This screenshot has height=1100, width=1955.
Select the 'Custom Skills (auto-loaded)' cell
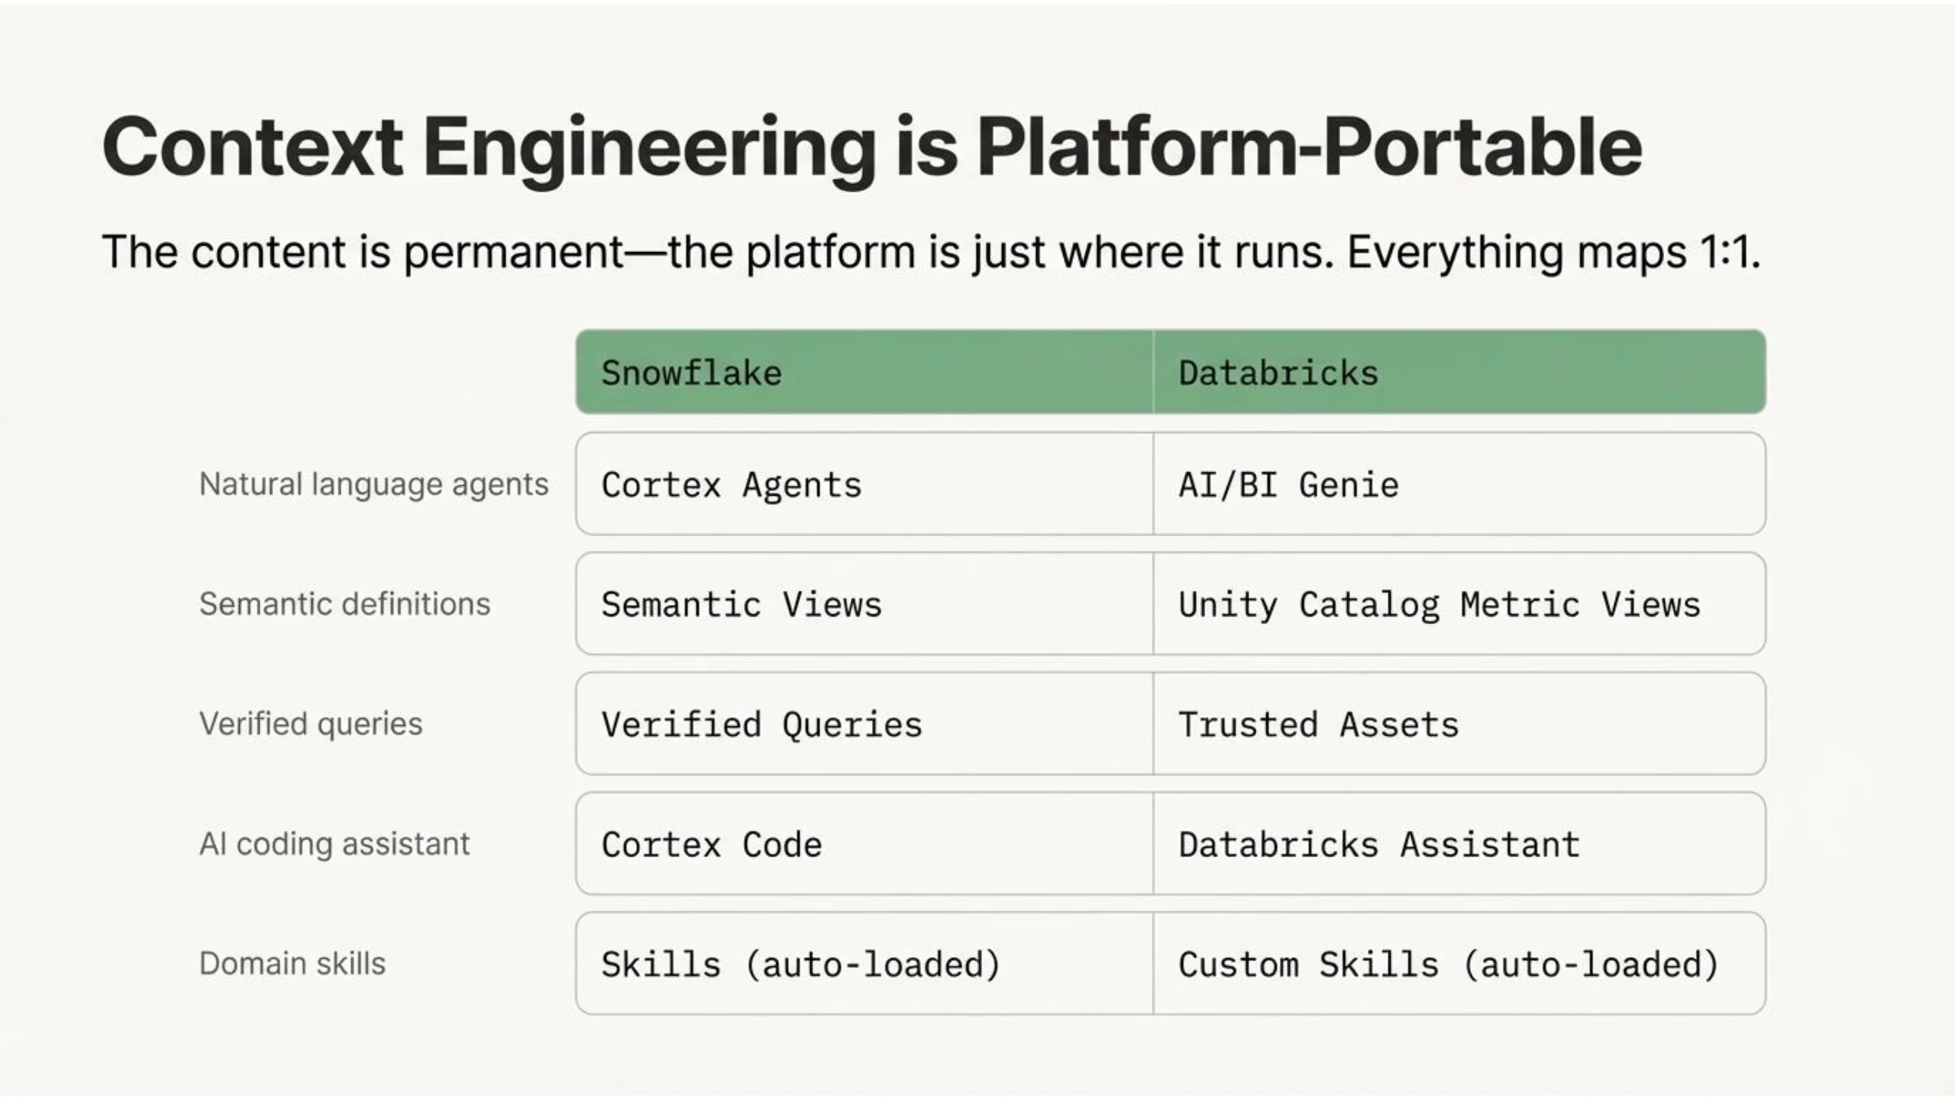(1459, 964)
